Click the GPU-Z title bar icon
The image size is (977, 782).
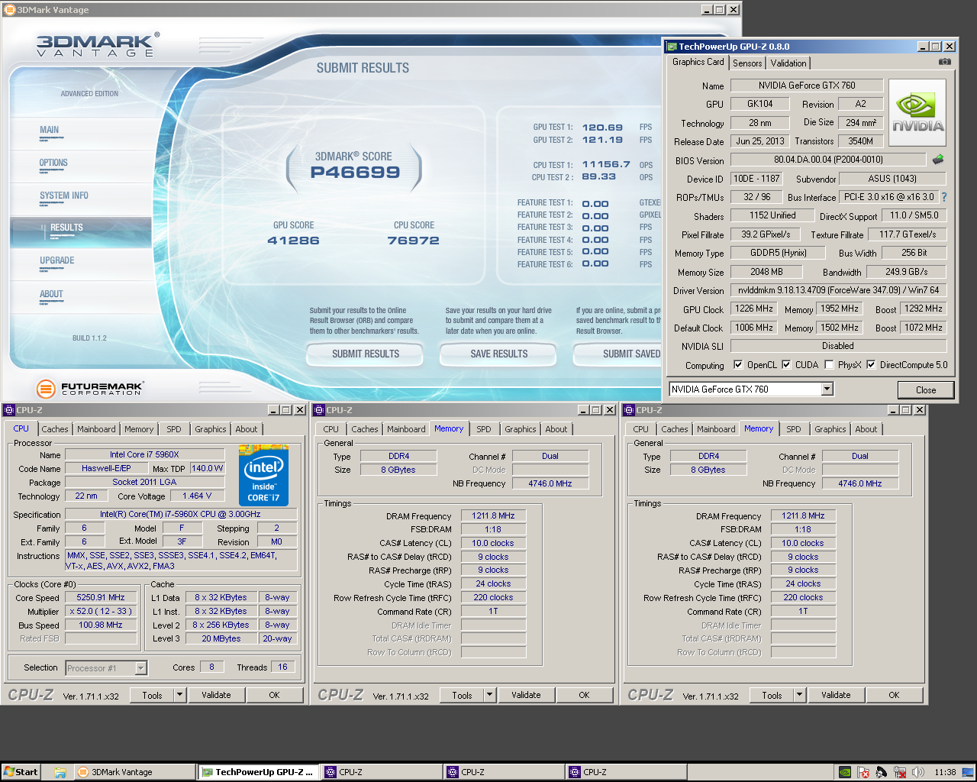(x=672, y=47)
